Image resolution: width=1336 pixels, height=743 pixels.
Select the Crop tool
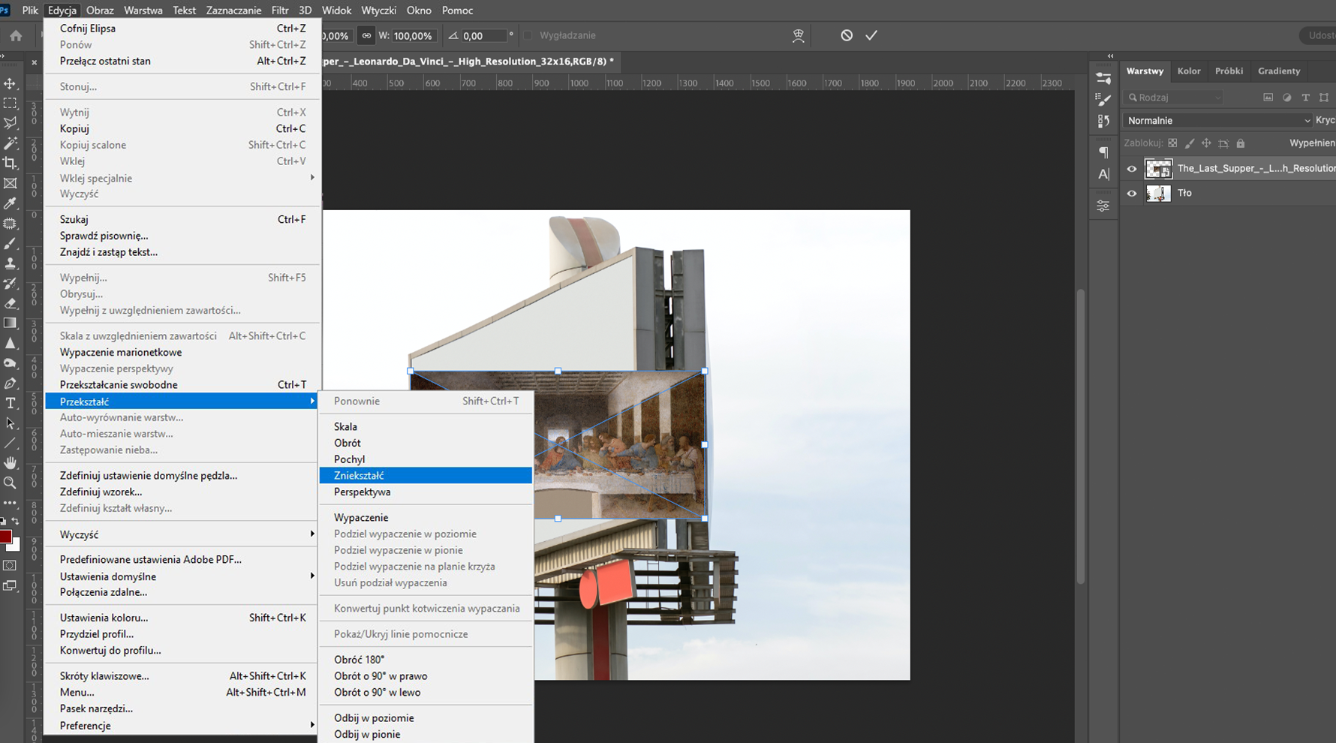click(11, 163)
